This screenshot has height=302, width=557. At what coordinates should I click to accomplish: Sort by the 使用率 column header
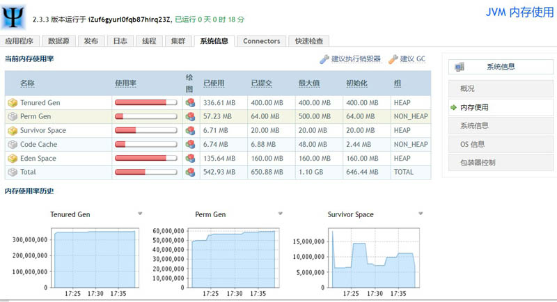pos(125,84)
